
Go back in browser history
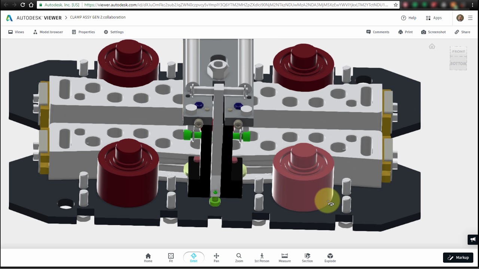pos(5,5)
